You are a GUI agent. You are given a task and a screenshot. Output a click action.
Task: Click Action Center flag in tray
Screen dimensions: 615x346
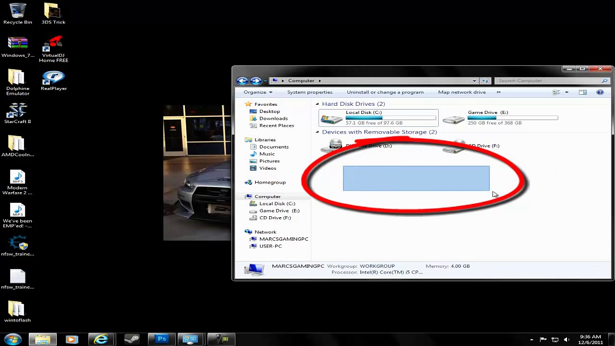click(x=543, y=340)
